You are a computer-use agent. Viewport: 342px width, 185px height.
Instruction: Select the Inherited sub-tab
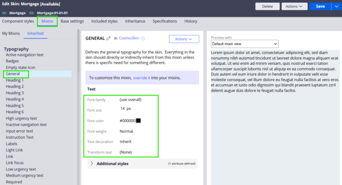coord(35,34)
